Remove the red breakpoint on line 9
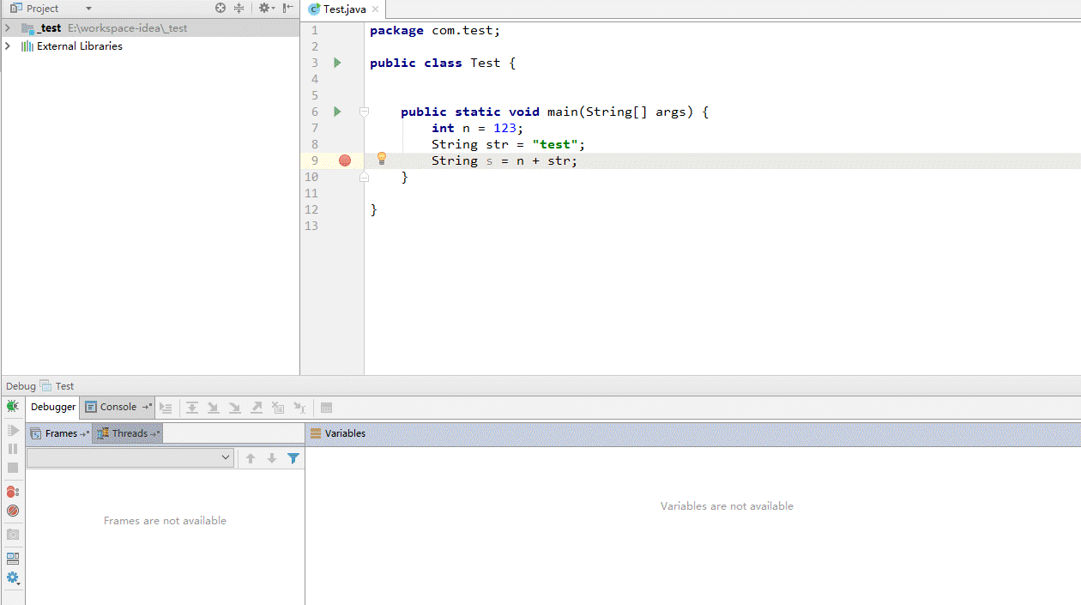The width and height of the screenshot is (1081, 605). pyautogui.click(x=345, y=160)
